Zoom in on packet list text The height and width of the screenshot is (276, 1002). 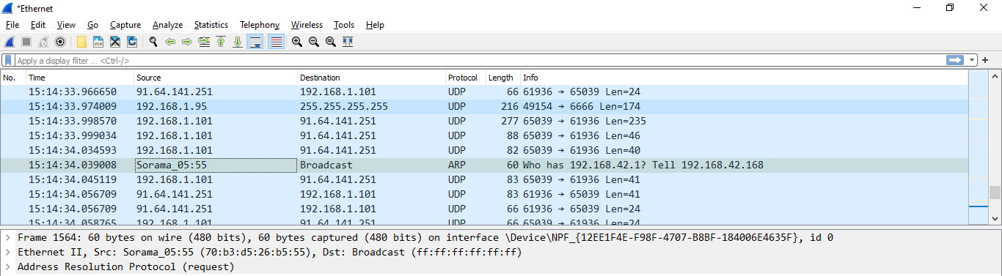point(296,42)
